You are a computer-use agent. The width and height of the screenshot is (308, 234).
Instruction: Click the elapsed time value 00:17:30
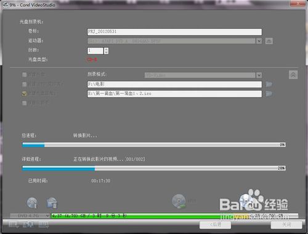point(101,181)
